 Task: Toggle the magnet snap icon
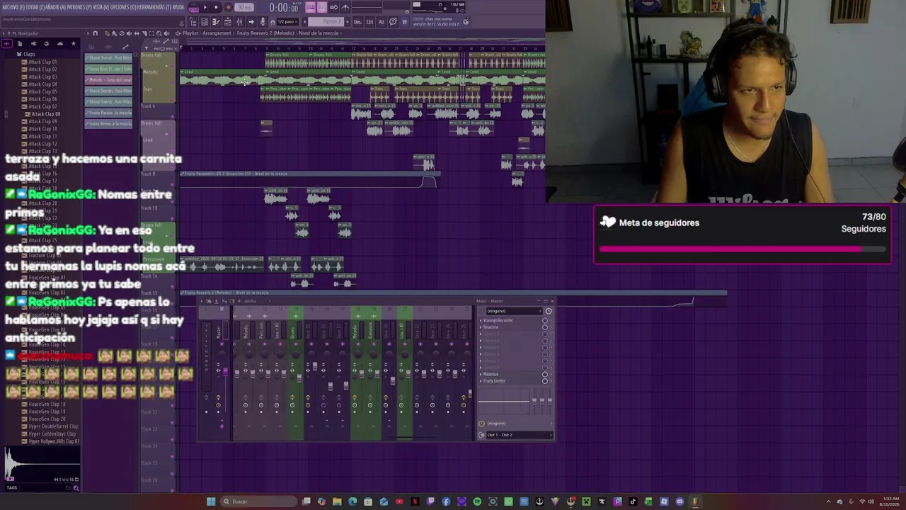click(271, 22)
